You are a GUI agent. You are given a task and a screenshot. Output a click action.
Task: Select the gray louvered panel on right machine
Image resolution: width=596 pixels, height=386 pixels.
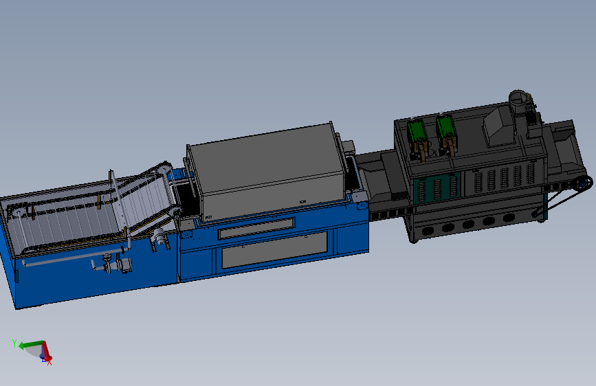504,178
